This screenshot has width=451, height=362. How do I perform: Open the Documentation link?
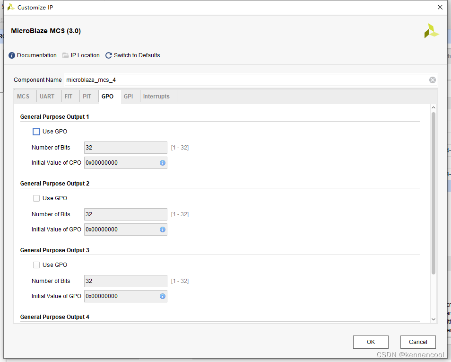[x=37, y=55]
